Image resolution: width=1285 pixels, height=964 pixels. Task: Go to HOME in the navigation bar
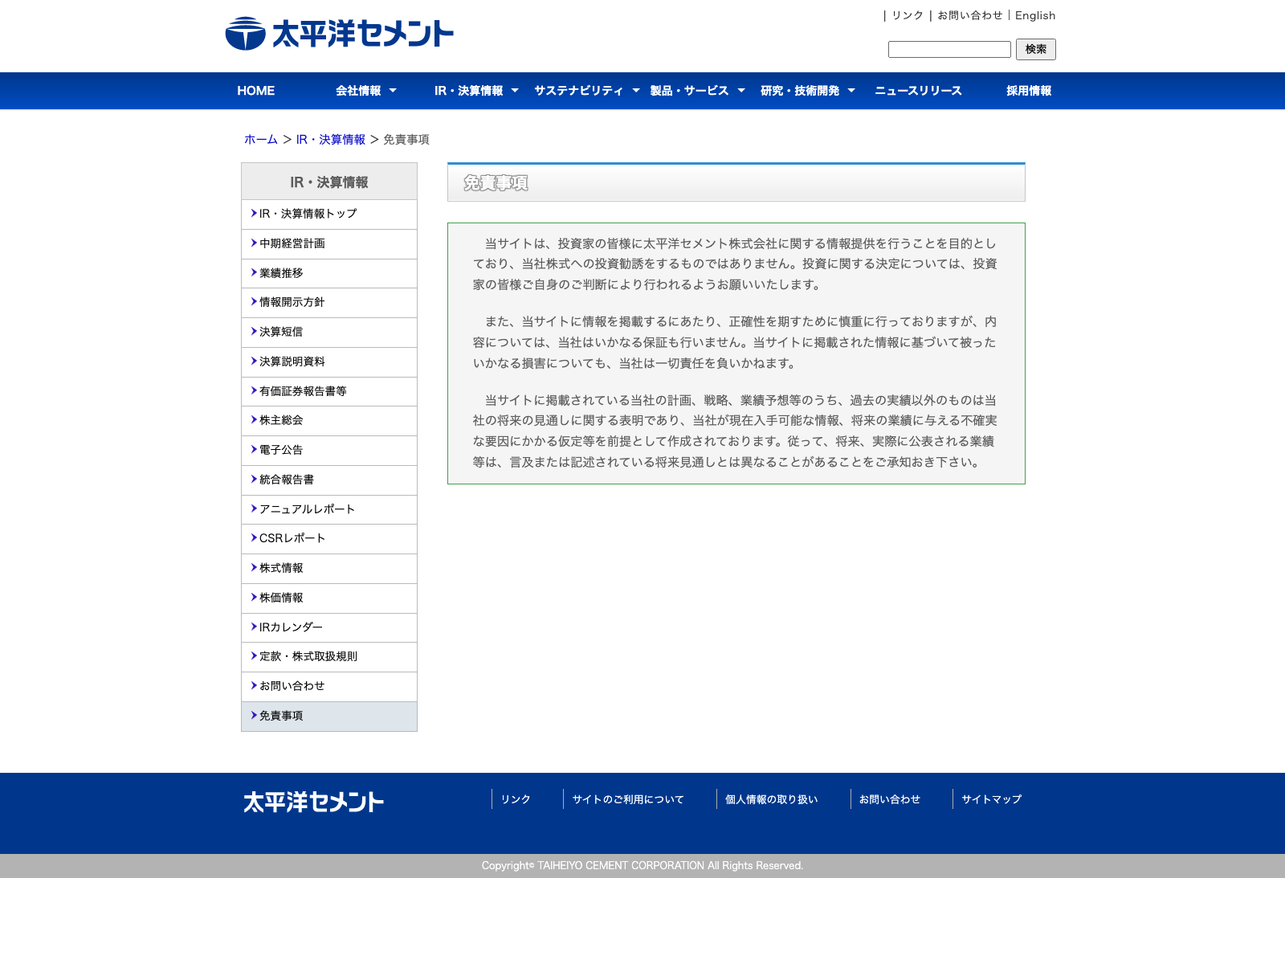[x=255, y=91]
